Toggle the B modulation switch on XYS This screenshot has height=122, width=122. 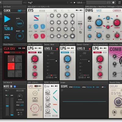click(x=81, y=10)
